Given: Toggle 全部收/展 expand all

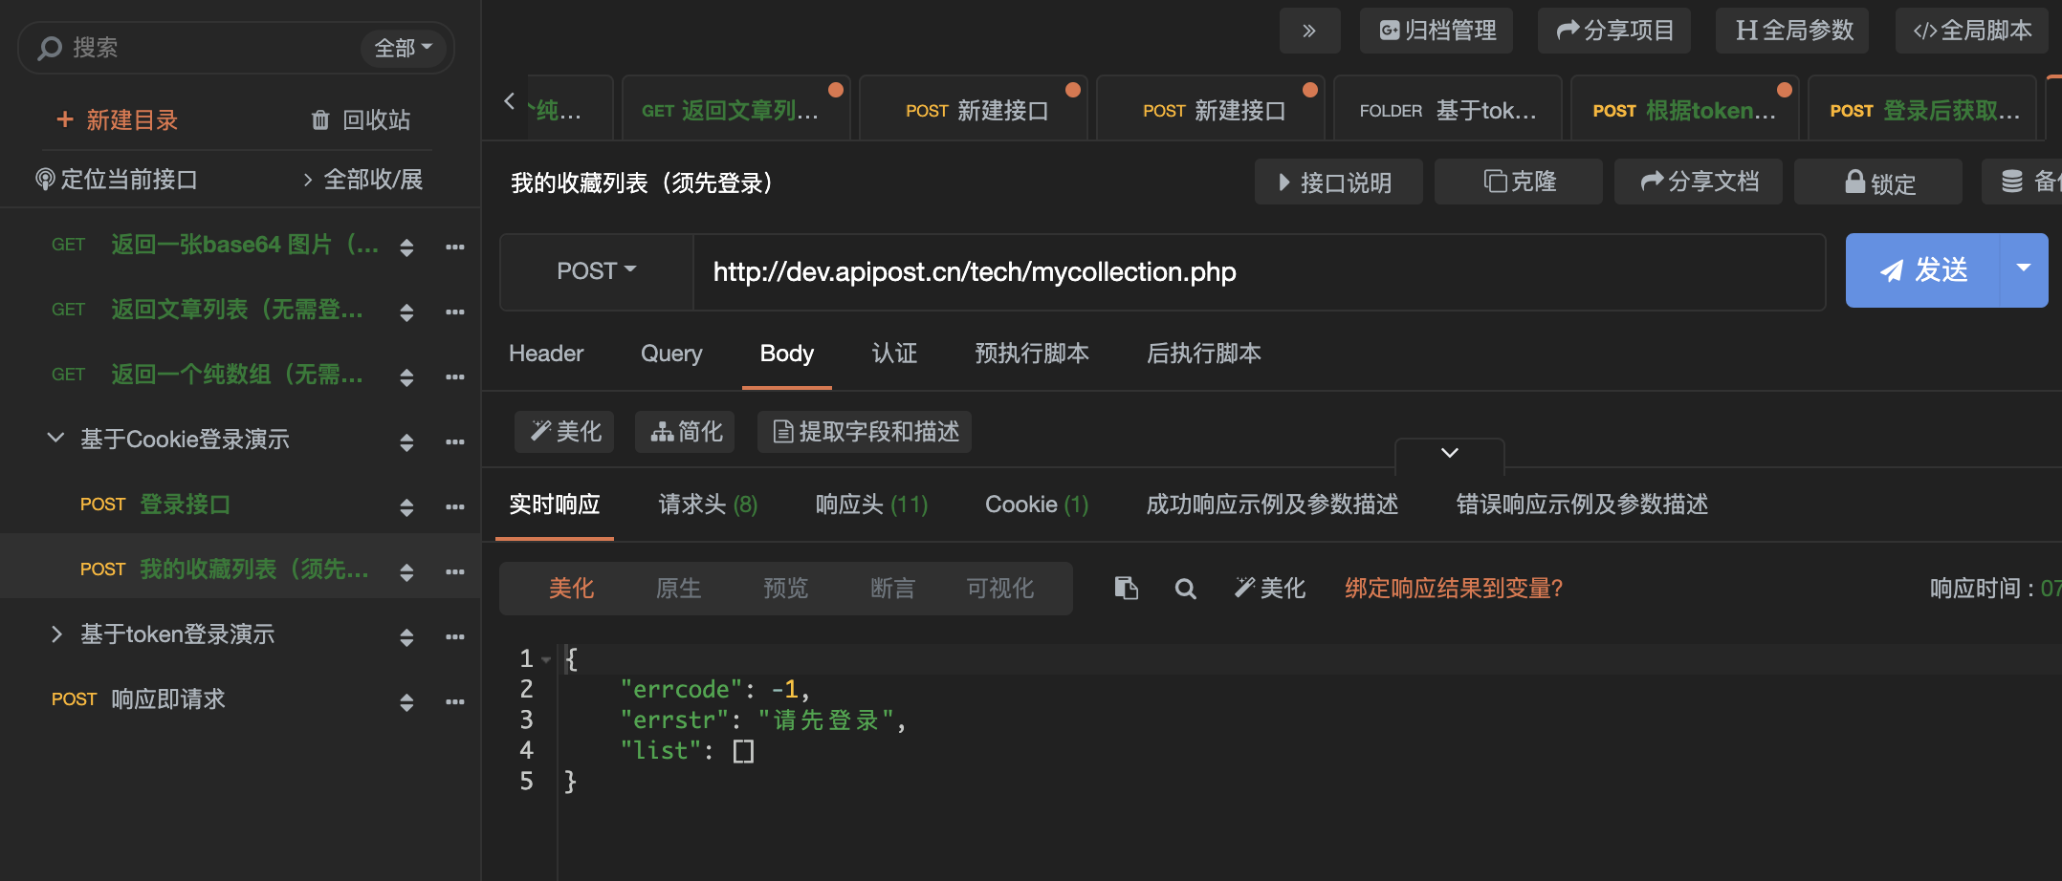Looking at the screenshot, I should [x=362, y=179].
